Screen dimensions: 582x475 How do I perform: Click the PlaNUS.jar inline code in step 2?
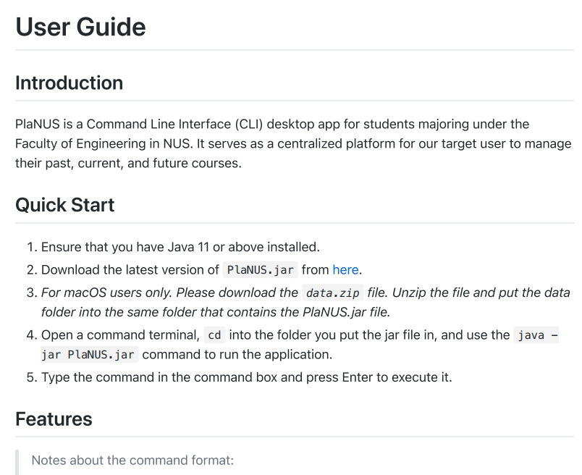[x=260, y=270]
